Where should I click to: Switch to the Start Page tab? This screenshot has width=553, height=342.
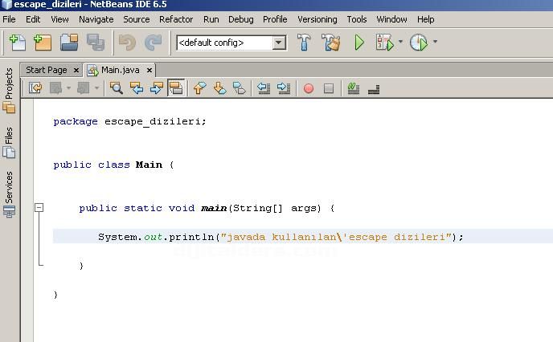(46, 70)
